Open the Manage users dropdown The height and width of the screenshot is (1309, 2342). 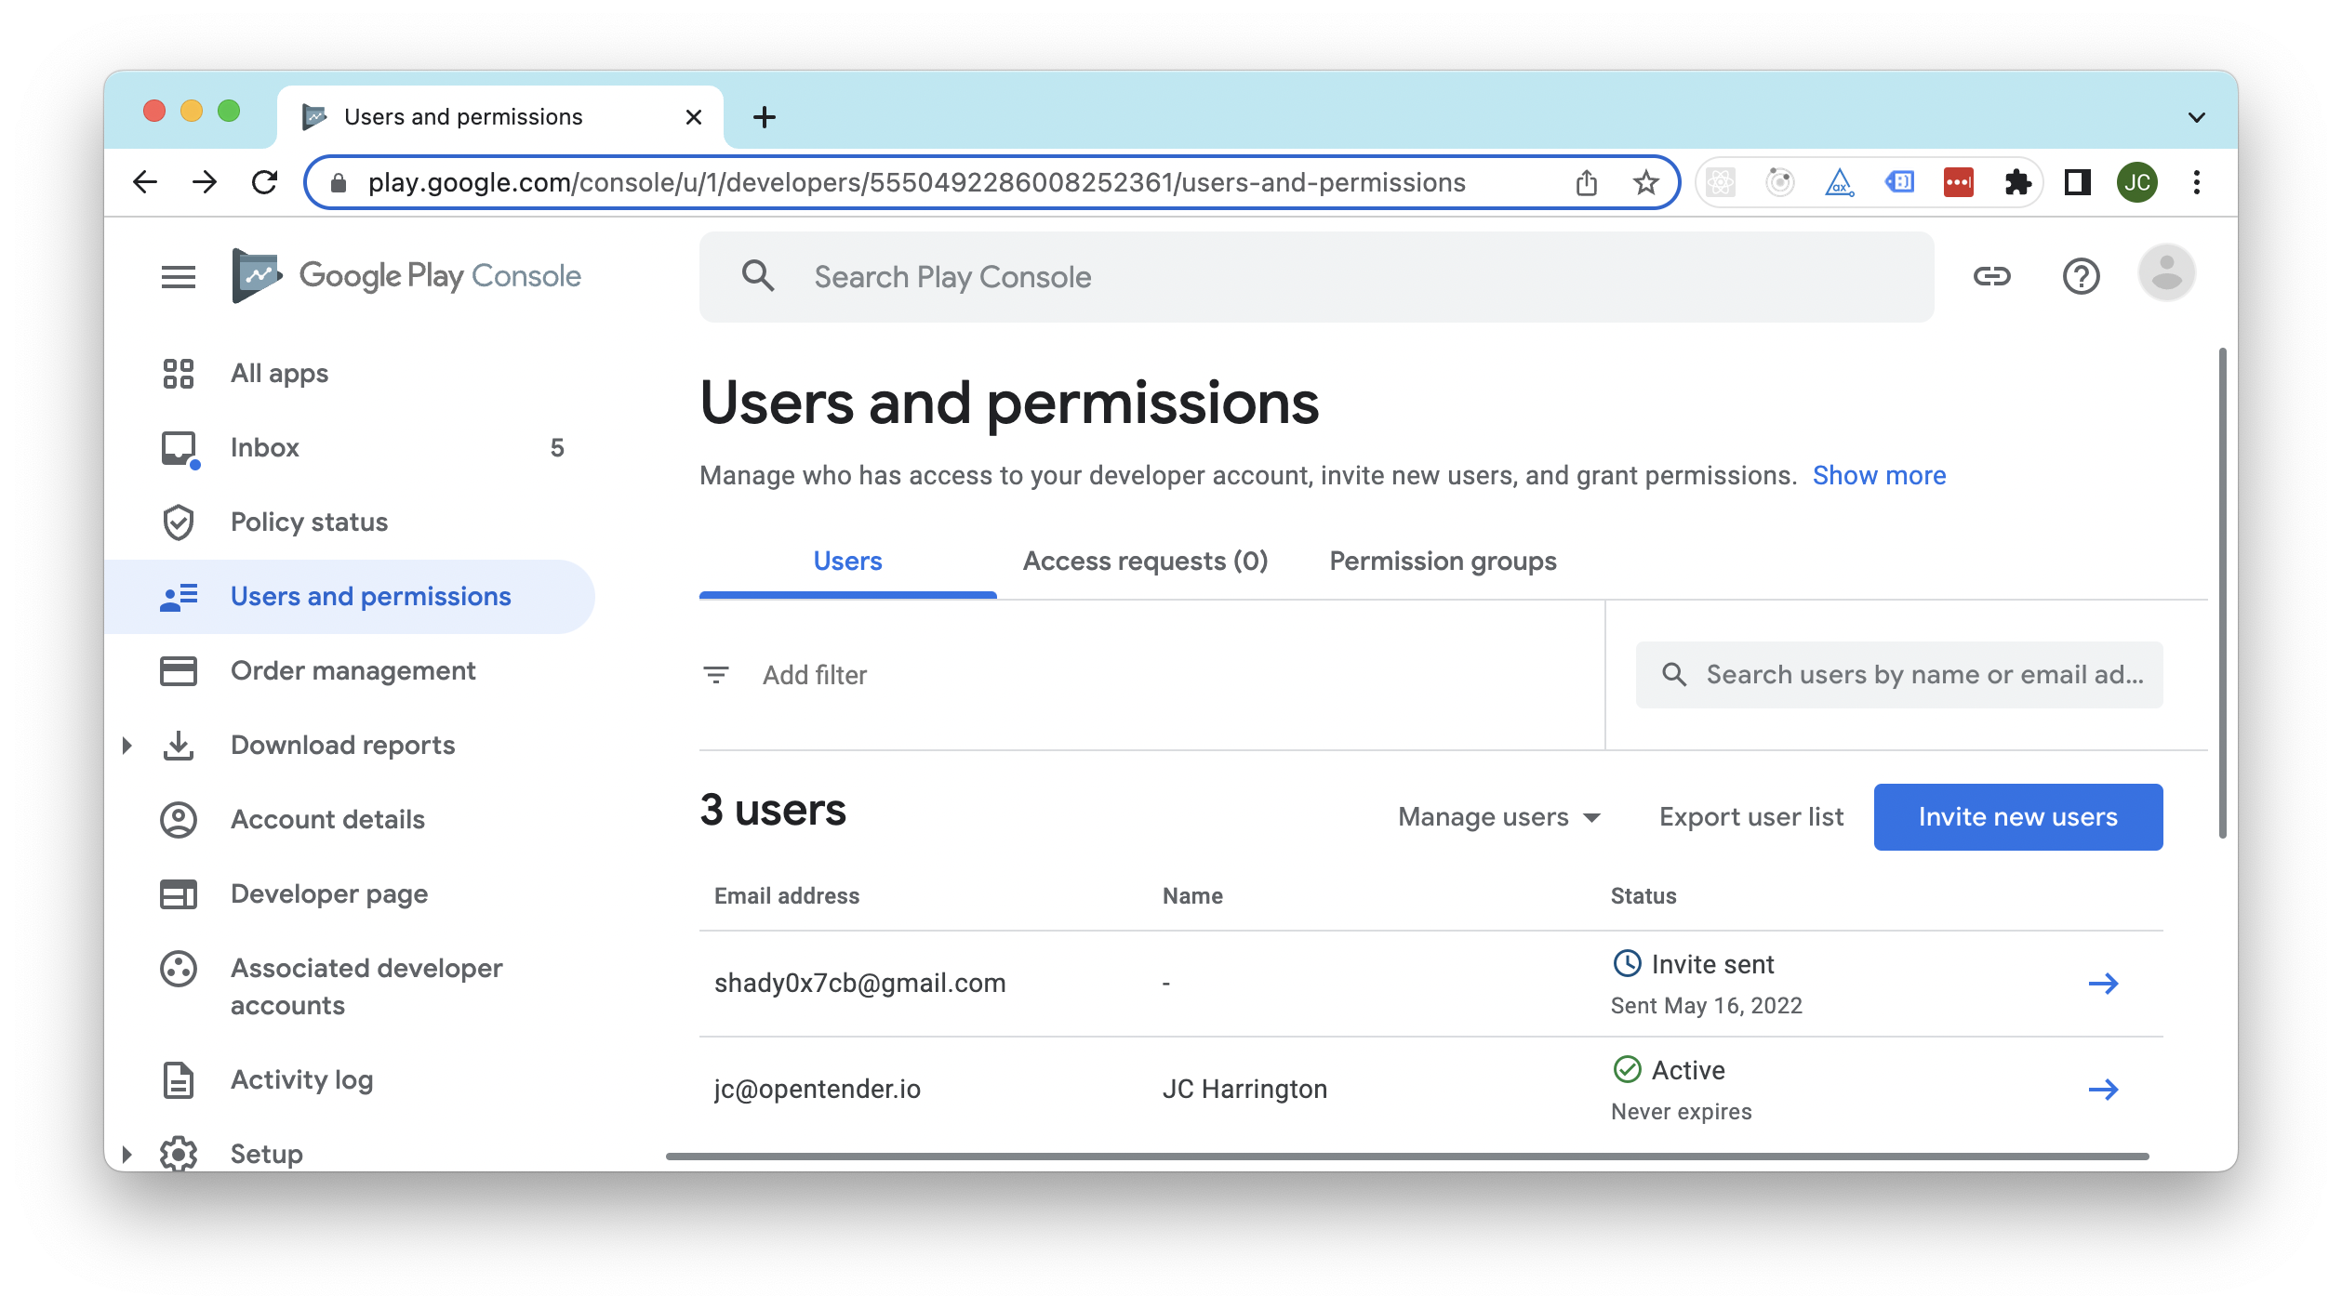tap(1499, 817)
